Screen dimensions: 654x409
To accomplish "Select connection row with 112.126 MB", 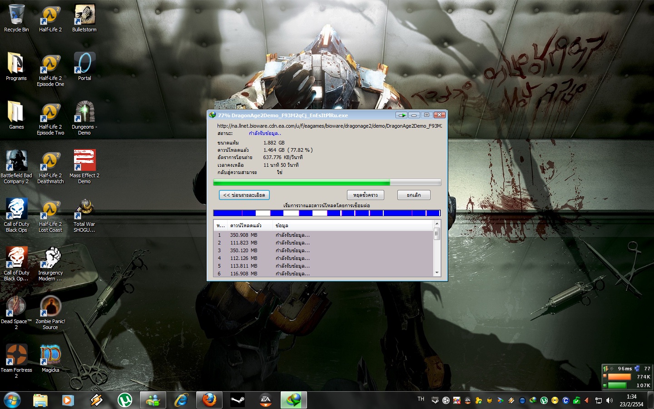I will point(323,258).
